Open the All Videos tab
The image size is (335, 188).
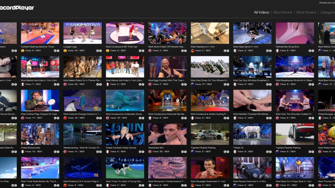coord(261,12)
